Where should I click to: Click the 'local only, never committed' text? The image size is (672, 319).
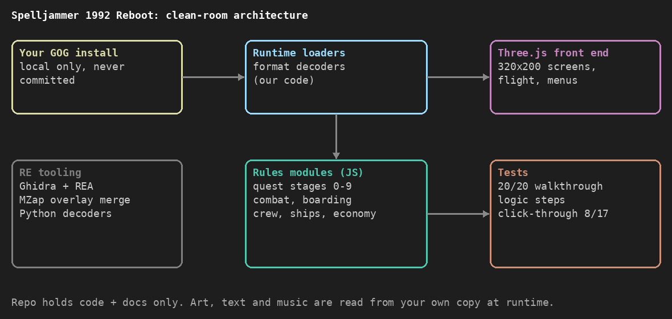[x=72, y=73]
